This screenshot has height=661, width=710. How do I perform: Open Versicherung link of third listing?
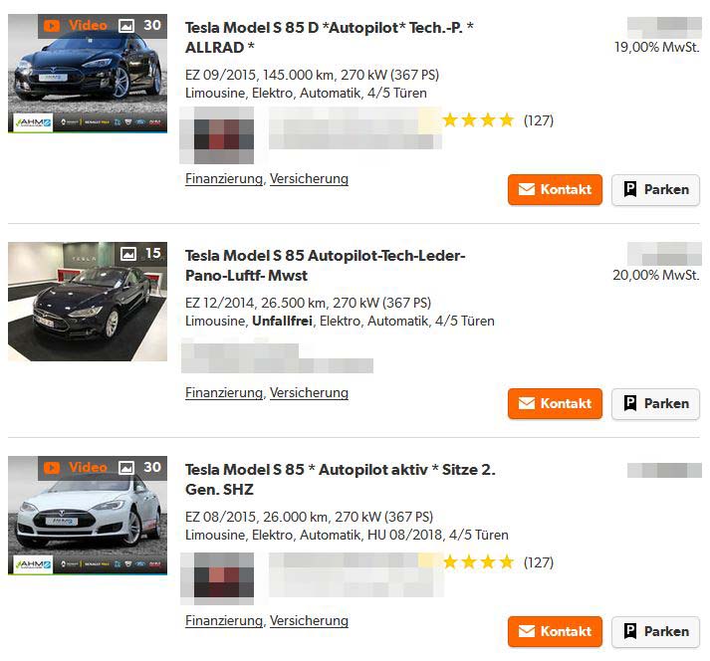click(x=309, y=621)
